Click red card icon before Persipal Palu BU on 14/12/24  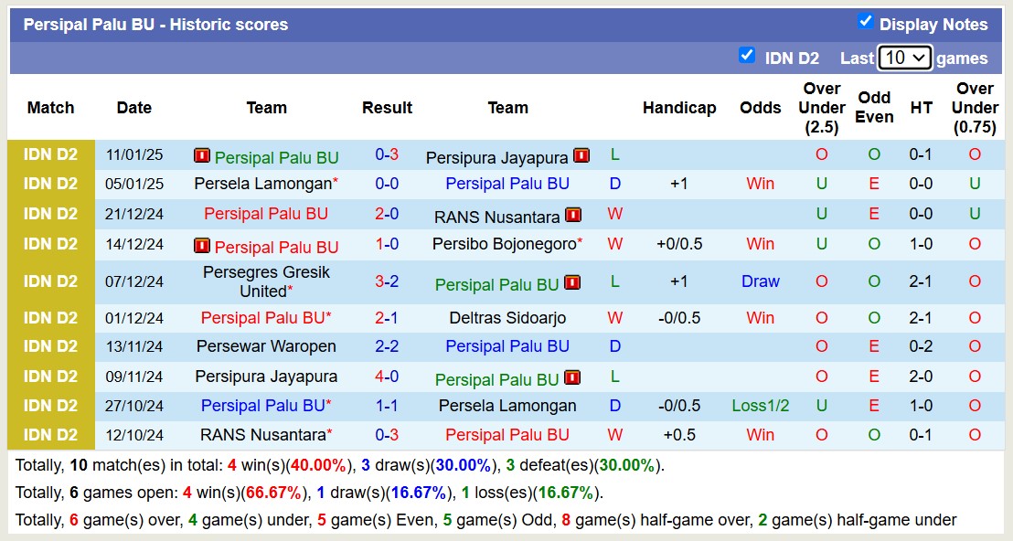tap(202, 246)
